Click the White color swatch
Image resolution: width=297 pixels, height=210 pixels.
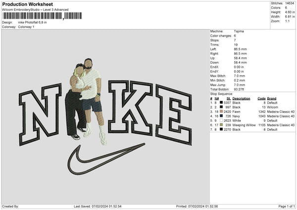click(221, 120)
